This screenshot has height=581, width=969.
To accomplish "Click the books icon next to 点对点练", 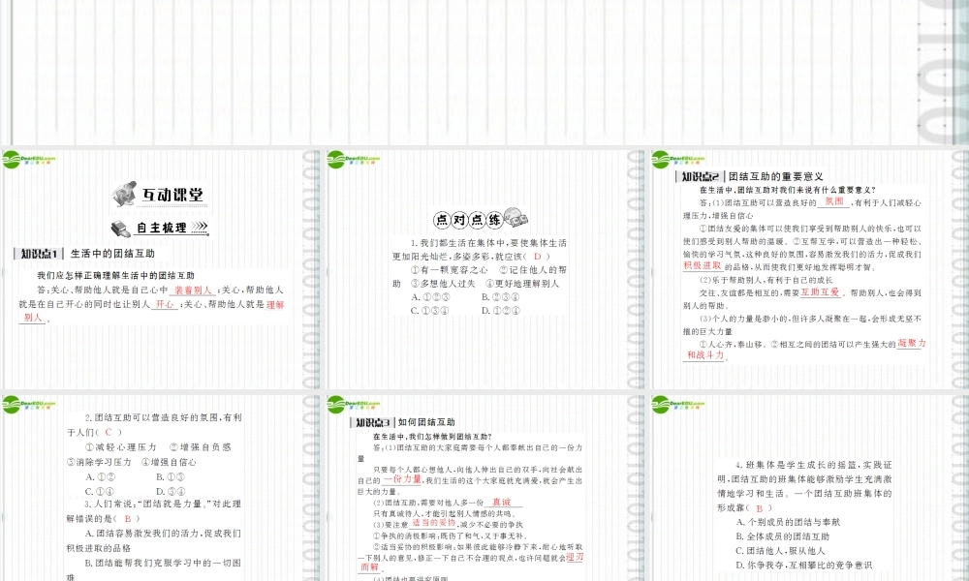I will click(516, 217).
